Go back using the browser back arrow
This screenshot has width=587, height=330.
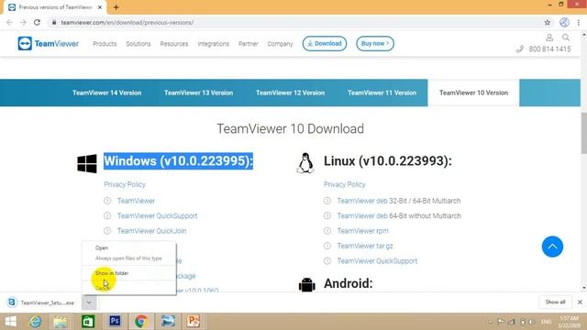pyautogui.click(x=9, y=22)
